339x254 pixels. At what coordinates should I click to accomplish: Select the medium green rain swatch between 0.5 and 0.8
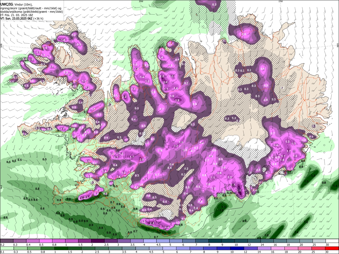pyautogui.click(x=34, y=248)
